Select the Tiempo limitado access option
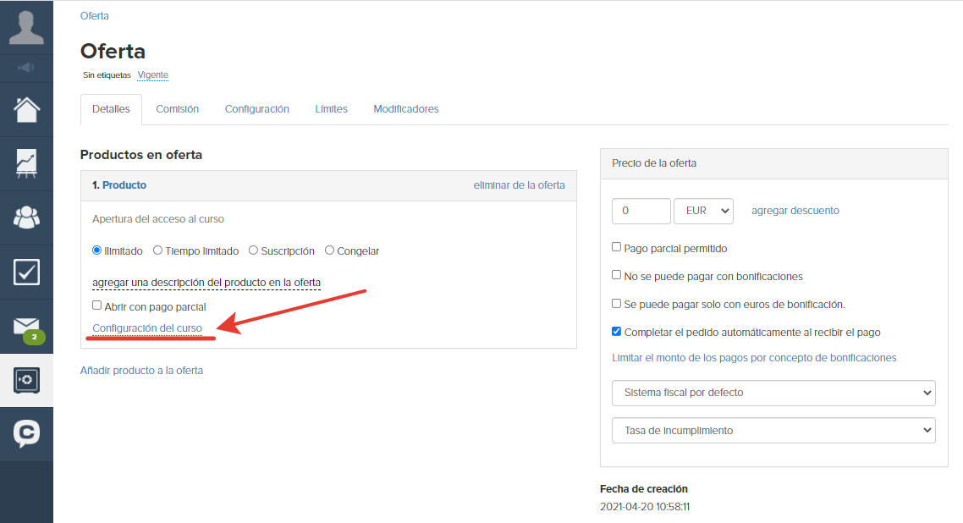This screenshot has height=523, width=963. [x=158, y=250]
